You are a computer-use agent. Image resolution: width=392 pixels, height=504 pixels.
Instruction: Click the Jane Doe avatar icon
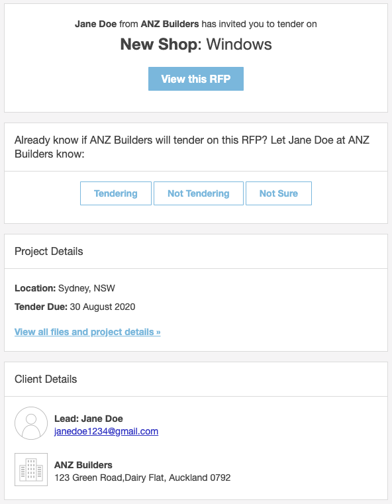[x=31, y=423]
